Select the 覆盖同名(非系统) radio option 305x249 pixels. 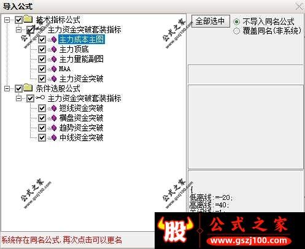236,31
